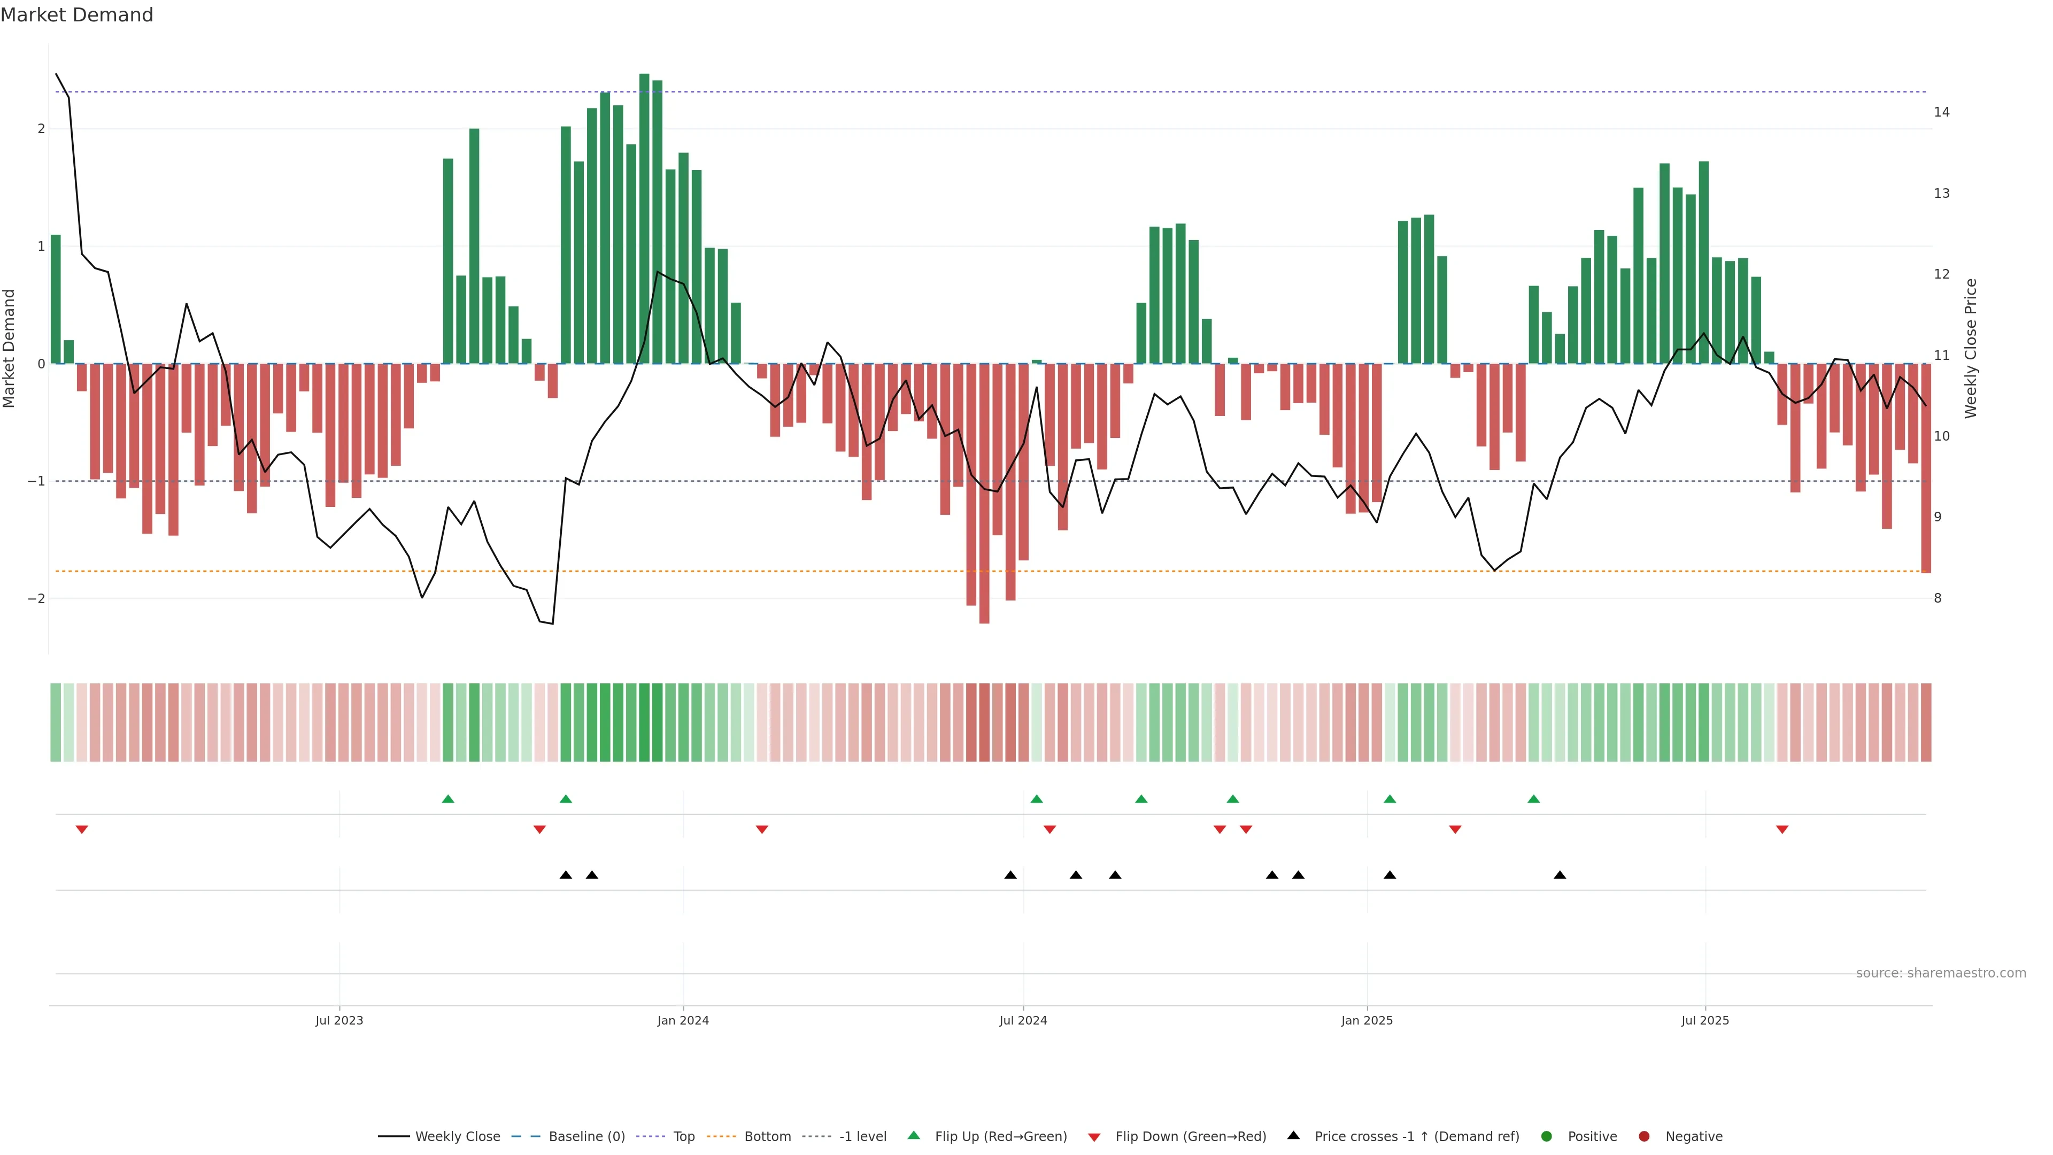Click the green Positive legend dot
The image size is (2053, 1155).
(x=1547, y=1136)
